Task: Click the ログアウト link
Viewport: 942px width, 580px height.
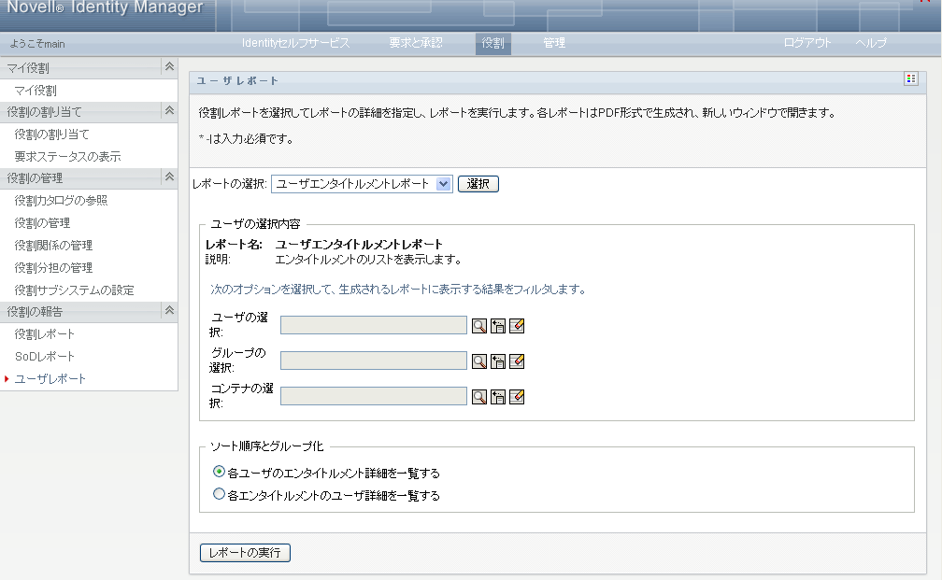Action: 807,43
